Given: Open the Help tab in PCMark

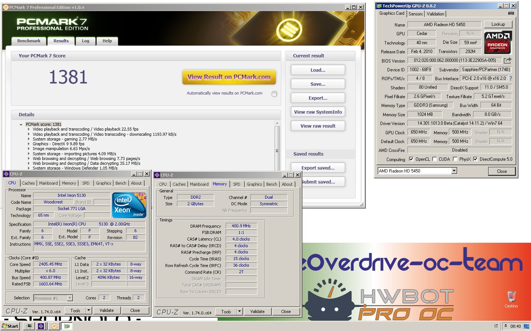Looking at the screenshot, I should (107, 41).
